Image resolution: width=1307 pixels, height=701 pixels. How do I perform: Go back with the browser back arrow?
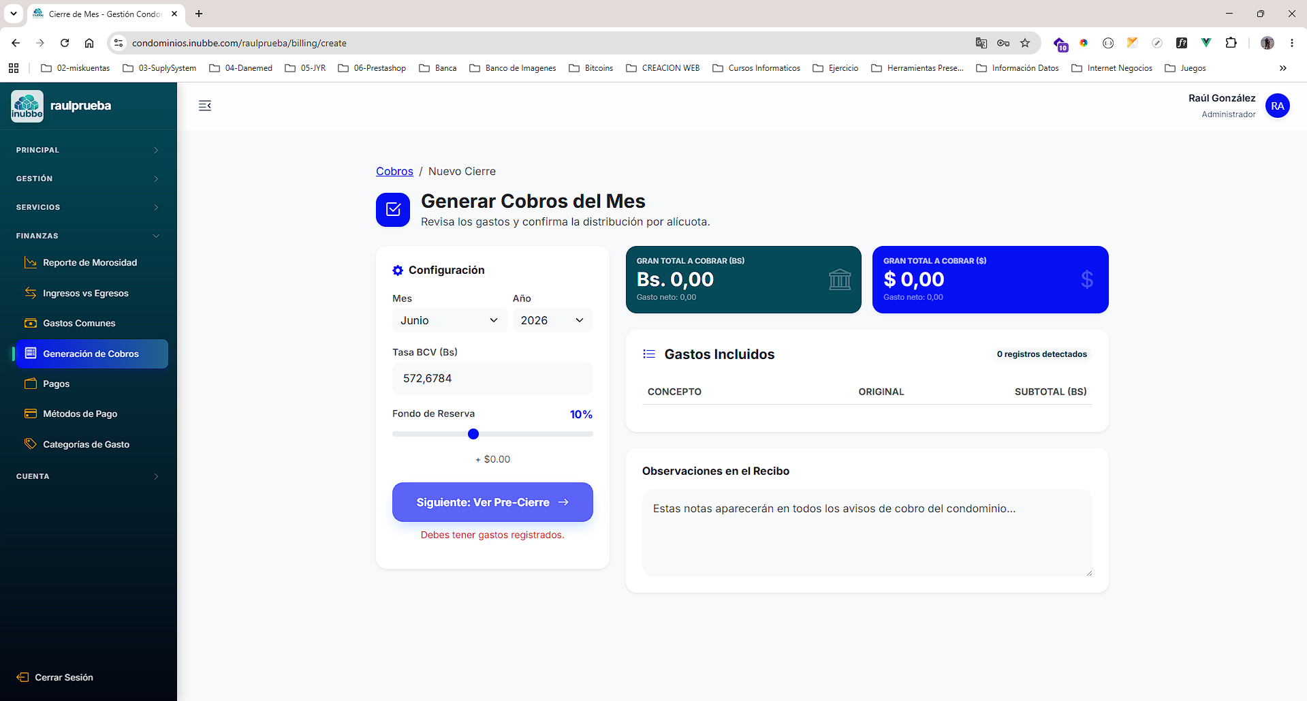pyautogui.click(x=16, y=43)
